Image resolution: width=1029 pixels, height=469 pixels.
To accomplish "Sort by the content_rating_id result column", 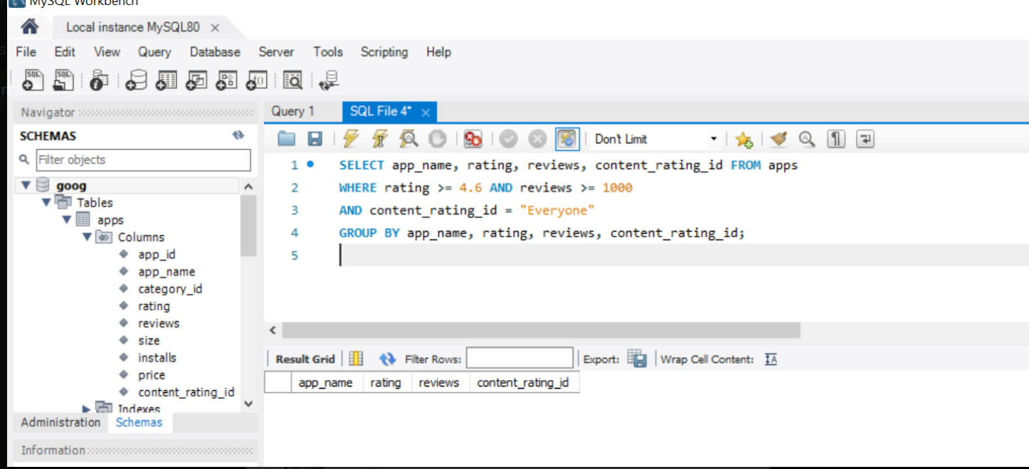I will (x=523, y=382).
